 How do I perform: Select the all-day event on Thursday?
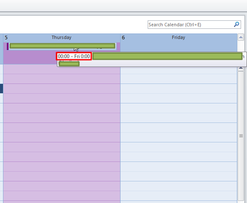click(x=62, y=46)
